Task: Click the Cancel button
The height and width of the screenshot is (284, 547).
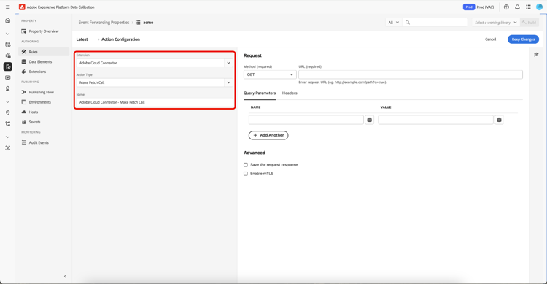Action: (490, 39)
